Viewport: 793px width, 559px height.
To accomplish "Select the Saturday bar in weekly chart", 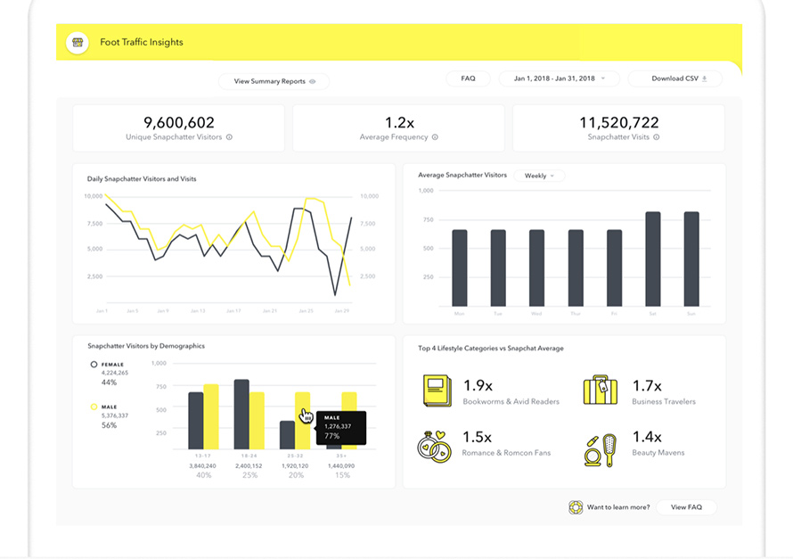I will pyautogui.click(x=653, y=259).
